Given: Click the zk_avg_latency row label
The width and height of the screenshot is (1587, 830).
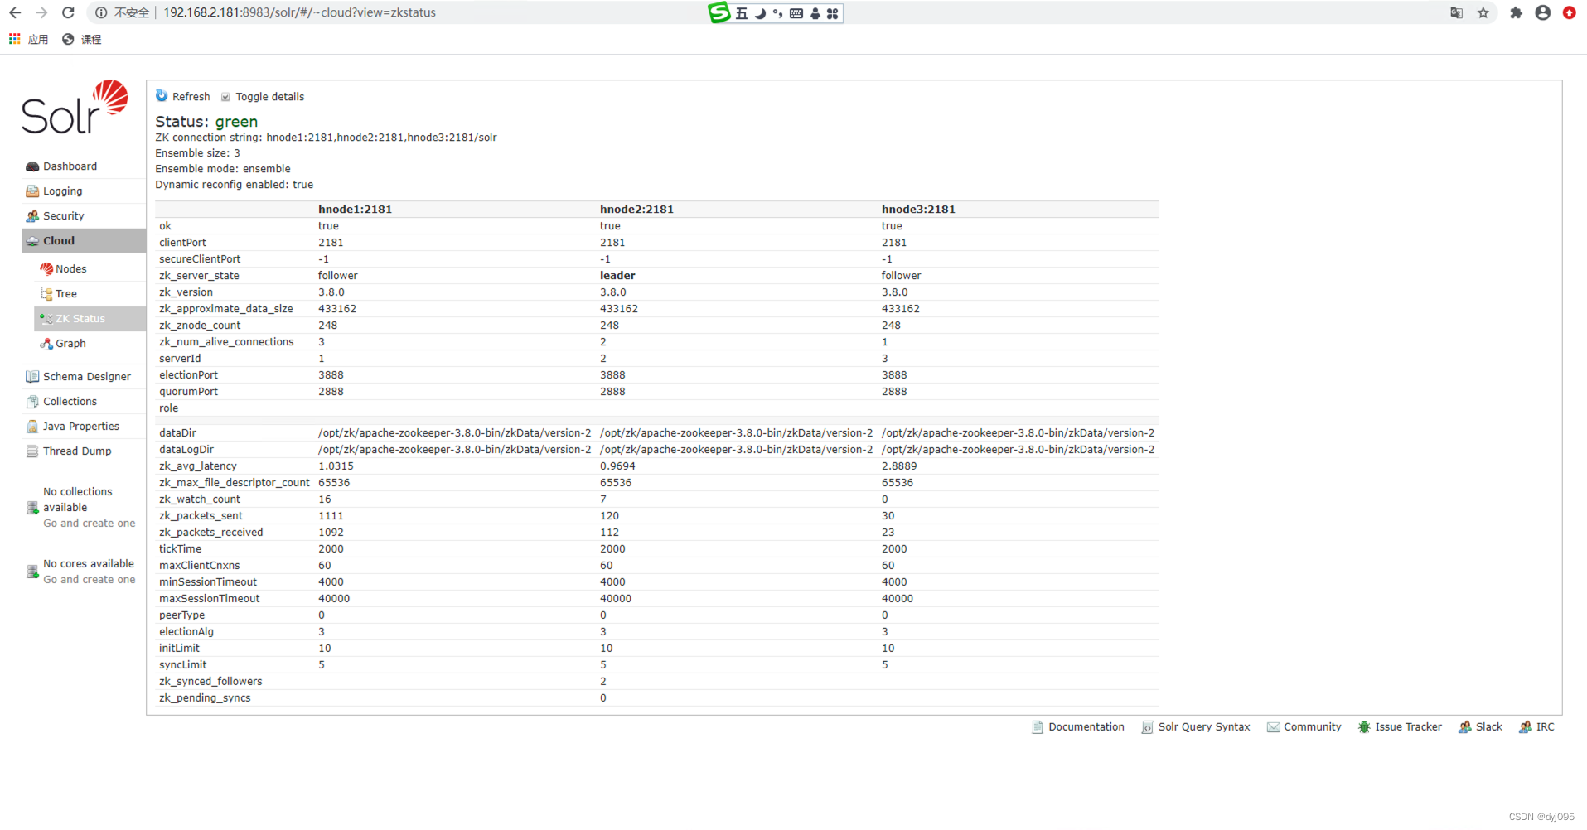Looking at the screenshot, I should pos(198,466).
